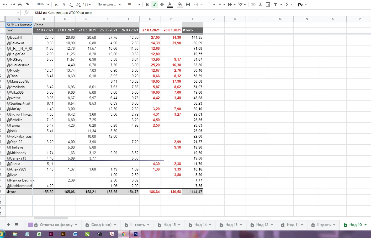Click the insert link icon
This screenshot has height=238, width=371.
[253, 4]
